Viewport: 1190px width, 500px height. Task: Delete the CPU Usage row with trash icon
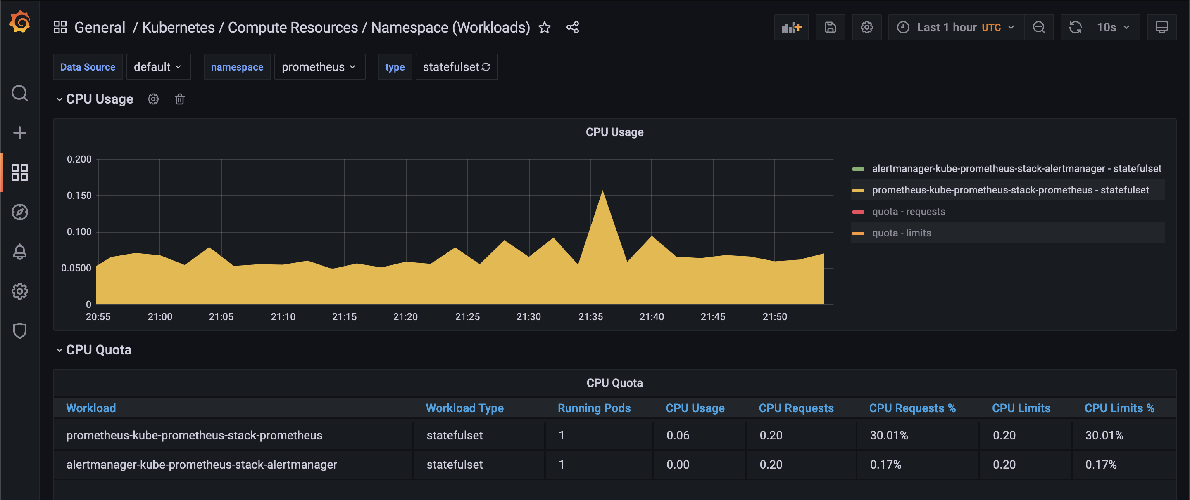pyautogui.click(x=180, y=99)
